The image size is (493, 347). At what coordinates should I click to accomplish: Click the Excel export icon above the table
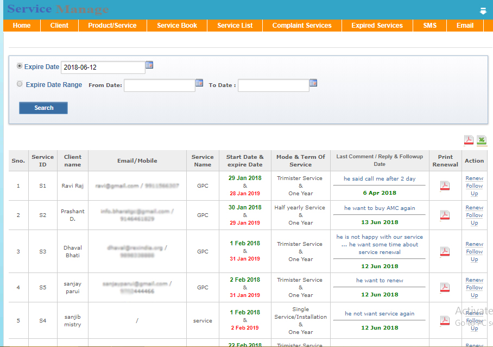482,140
